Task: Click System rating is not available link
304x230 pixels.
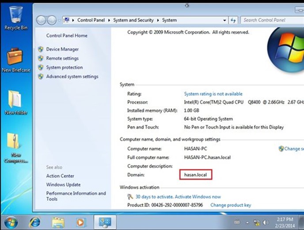Action: [x=213, y=94]
